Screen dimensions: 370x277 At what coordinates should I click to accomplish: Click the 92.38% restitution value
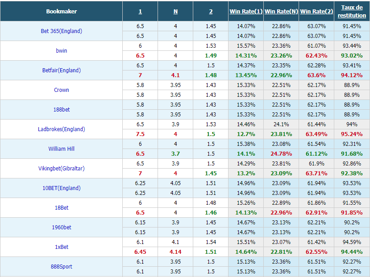point(352,173)
